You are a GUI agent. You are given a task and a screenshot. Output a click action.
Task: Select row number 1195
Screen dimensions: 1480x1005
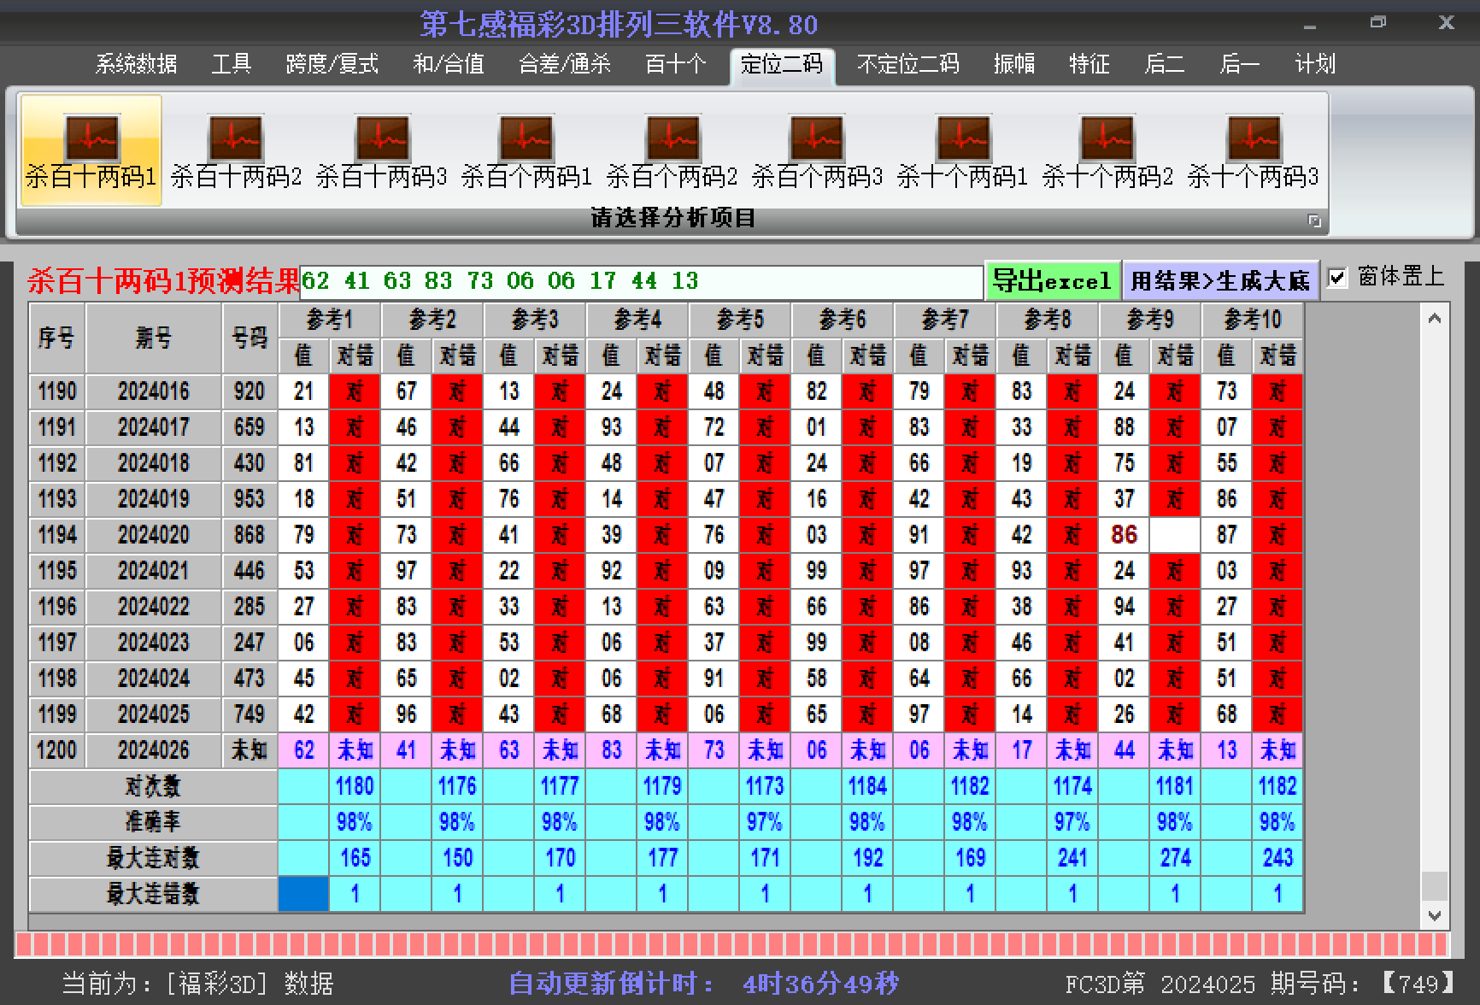pyautogui.click(x=57, y=571)
